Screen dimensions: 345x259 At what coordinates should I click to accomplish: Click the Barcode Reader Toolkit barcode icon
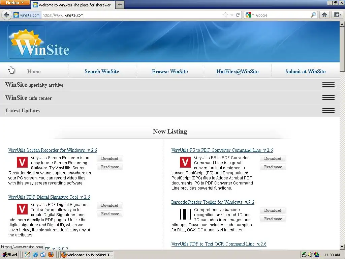(x=185, y=214)
